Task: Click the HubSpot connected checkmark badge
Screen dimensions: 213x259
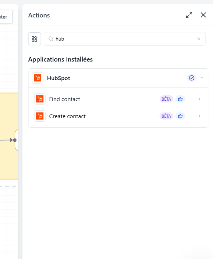Action: (x=192, y=78)
